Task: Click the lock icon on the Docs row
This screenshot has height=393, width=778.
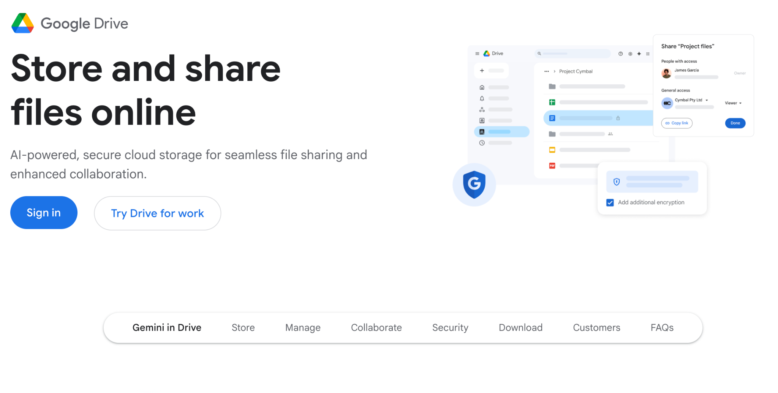Action: click(618, 118)
